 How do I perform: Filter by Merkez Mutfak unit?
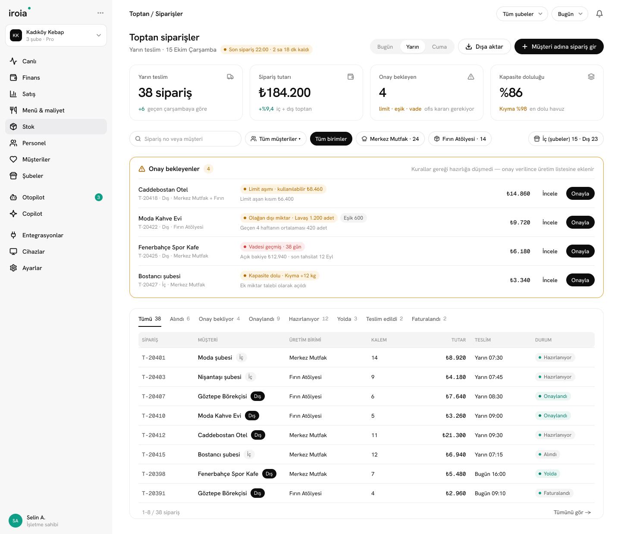click(390, 139)
